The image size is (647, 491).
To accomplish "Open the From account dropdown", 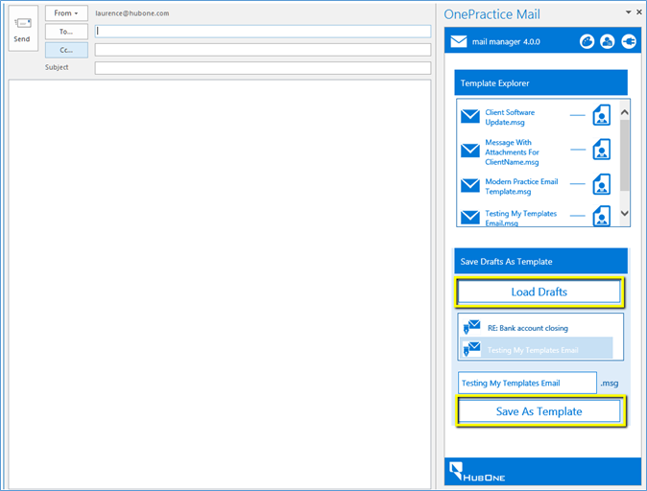I will 66,13.
